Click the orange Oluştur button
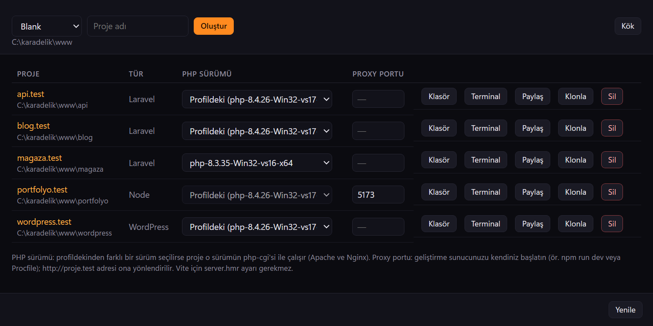 tap(214, 26)
